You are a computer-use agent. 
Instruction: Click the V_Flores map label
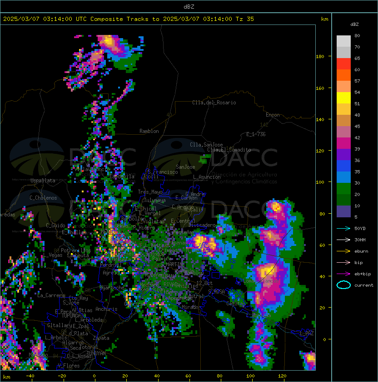pos(69,366)
